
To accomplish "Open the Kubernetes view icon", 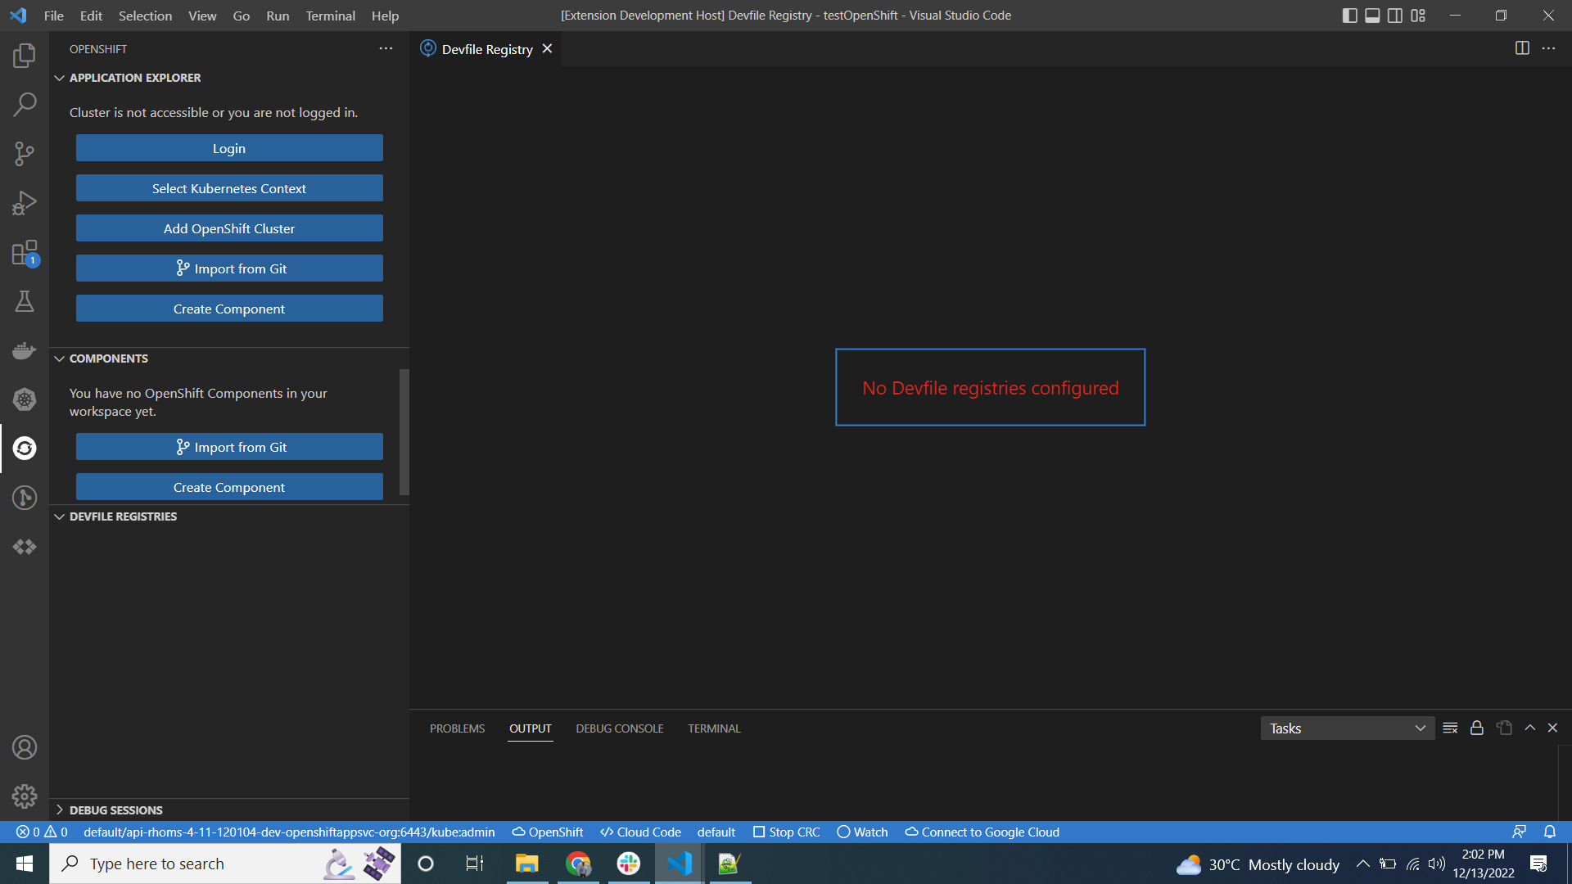I will click(25, 399).
